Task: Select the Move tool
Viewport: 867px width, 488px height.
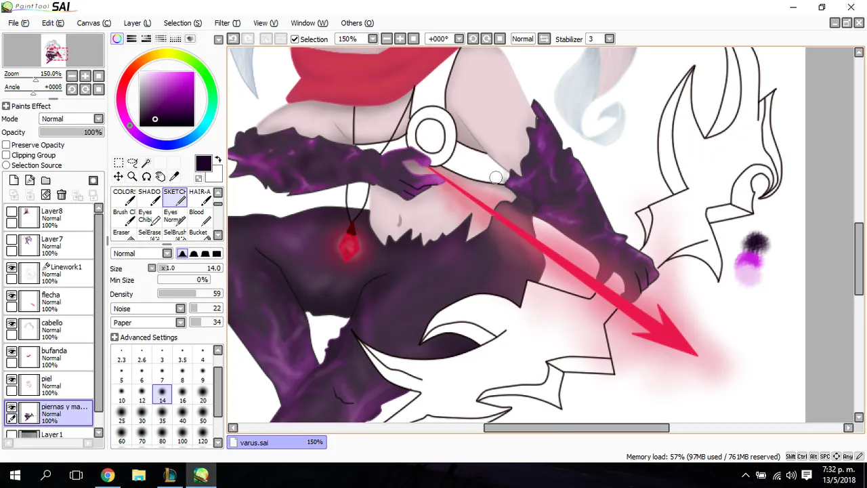Action: coord(119,177)
